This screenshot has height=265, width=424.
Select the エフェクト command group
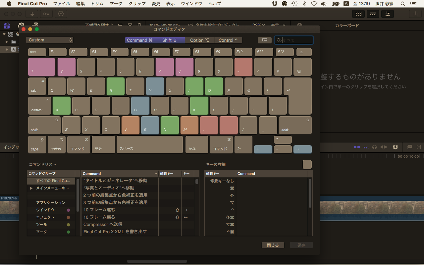tap(45, 217)
